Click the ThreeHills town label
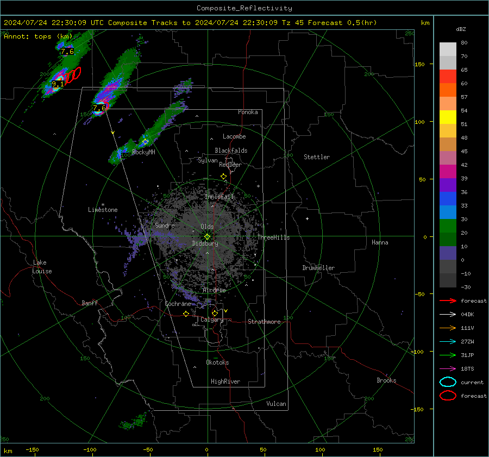The image size is (489, 457). [x=273, y=237]
